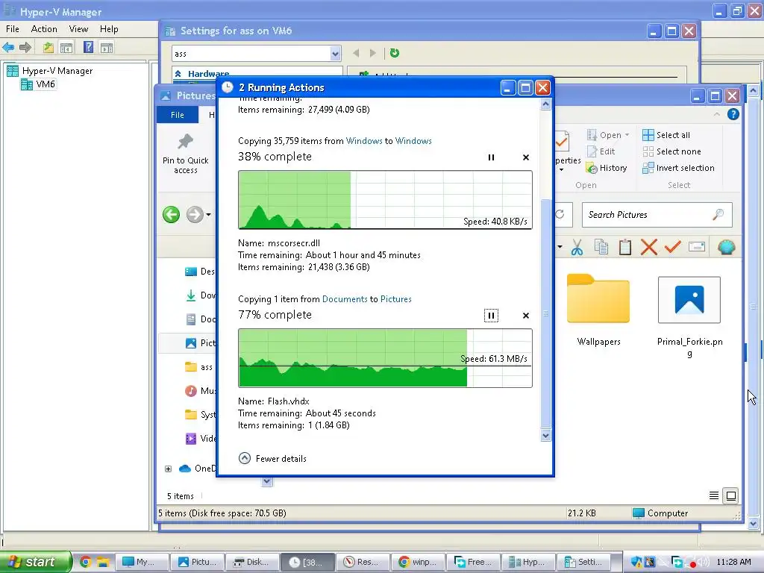This screenshot has height=573, width=764.
Task: Click the blue shell globe icon
Action: [726, 247]
